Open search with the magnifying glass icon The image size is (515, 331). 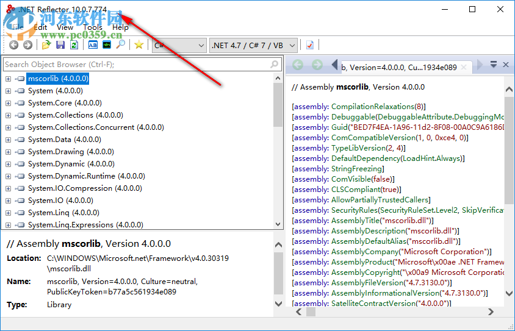(x=121, y=44)
